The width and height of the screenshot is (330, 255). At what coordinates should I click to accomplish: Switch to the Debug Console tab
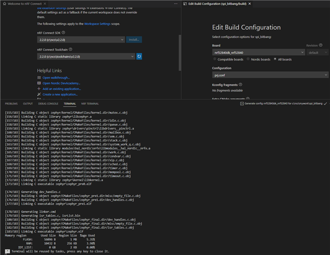[x=48, y=104]
